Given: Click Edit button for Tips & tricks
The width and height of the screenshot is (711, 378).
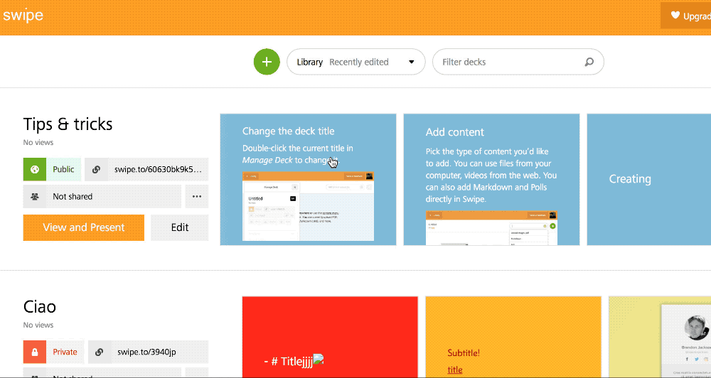Looking at the screenshot, I should (x=180, y=227).
